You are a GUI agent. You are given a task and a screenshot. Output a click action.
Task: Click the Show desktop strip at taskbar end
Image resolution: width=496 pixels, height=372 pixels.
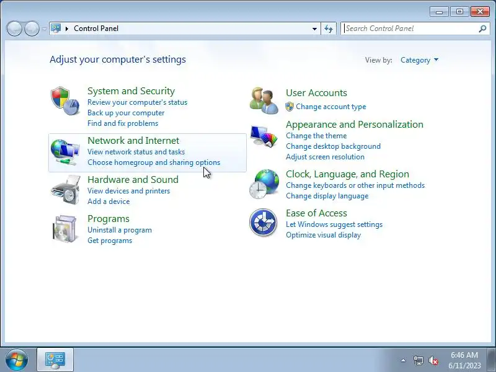(492, 360)
